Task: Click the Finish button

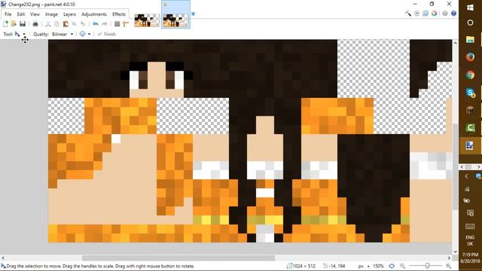Action: [x=107, y=34]
